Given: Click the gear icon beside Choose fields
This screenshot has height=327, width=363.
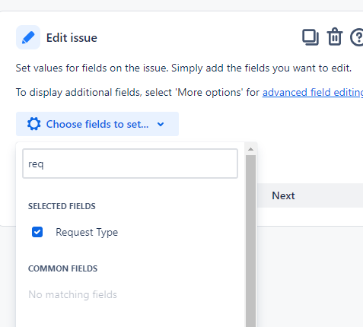Looking at the screenshot, I should coord(34,124).
